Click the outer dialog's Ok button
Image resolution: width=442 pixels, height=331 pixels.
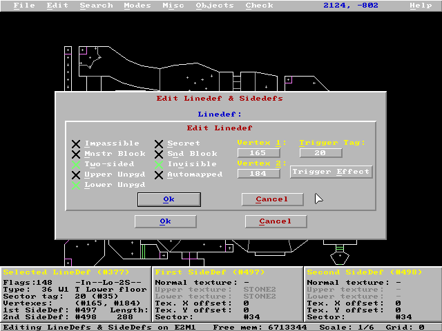coord(166,221)
